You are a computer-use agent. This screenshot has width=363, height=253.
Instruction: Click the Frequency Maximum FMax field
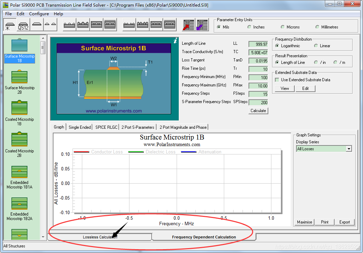(x=258, y=86)
